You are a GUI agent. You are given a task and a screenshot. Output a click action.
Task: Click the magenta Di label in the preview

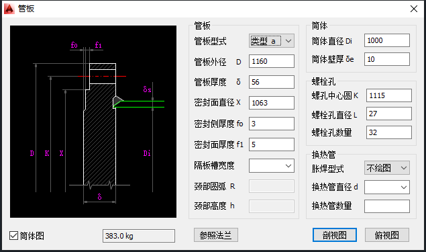tap(147, 153)
